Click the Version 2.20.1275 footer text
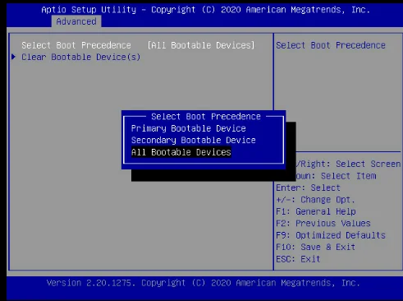Viewport: 403px width, 301px height. tap(90, 283)
